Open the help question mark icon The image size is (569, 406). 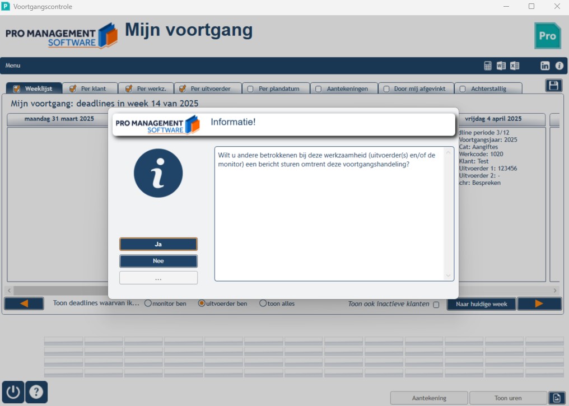coord(36,392)
